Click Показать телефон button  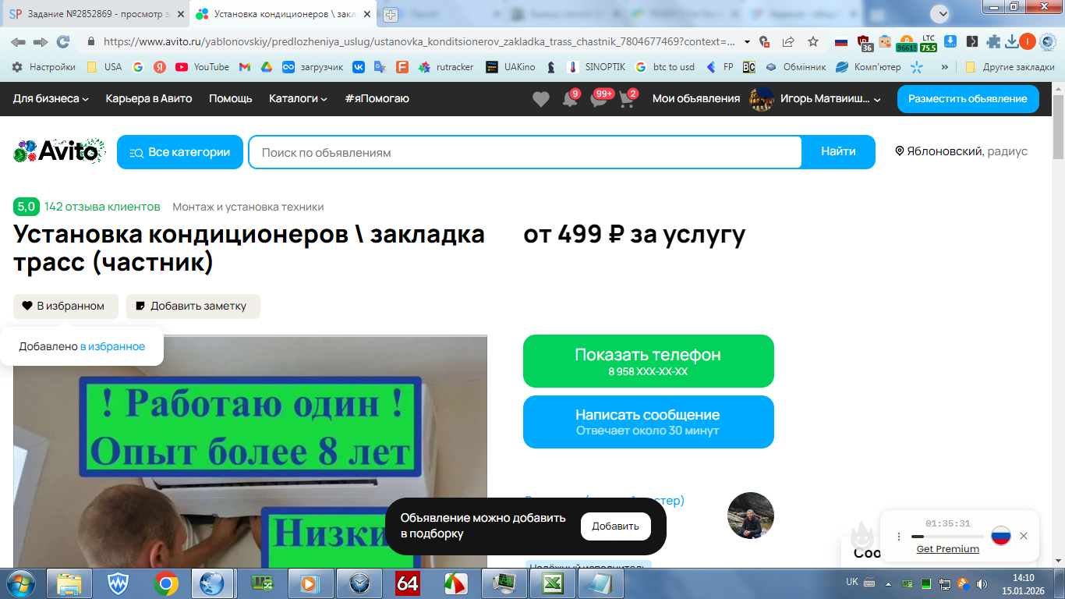(x=649, y=361)
